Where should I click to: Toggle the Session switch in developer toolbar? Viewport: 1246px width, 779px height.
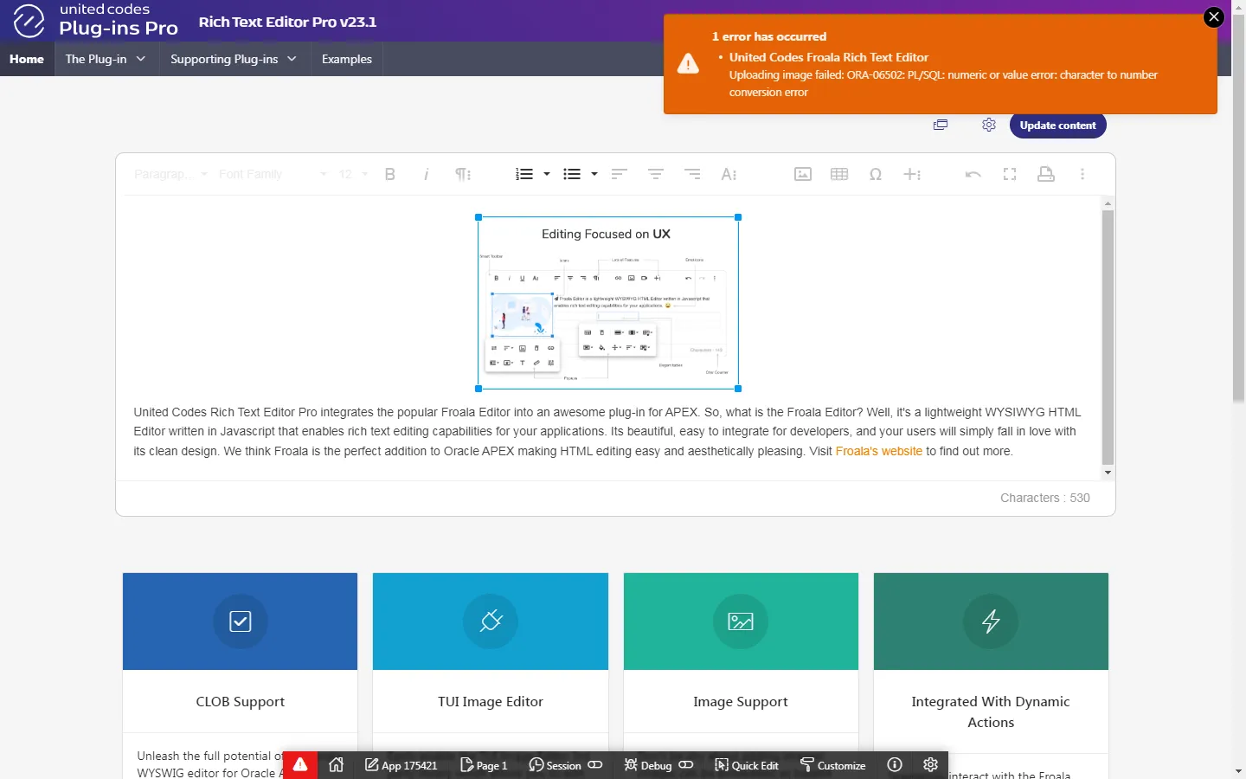tap(595, 765)
